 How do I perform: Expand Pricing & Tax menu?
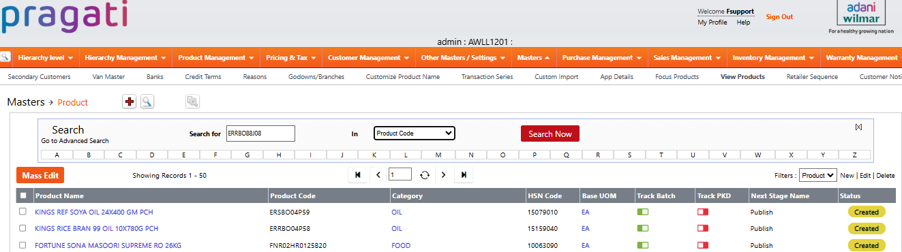[x=291, y=58]
